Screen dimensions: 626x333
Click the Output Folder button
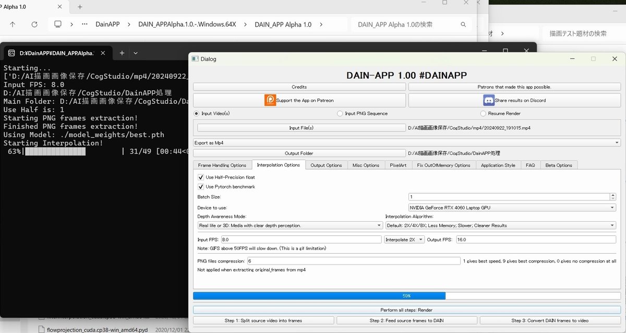[299, 153]
